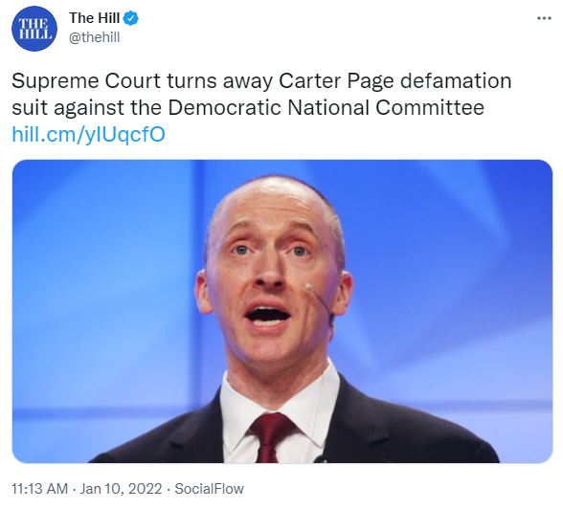Click the 11:13 AM timestamp

tap(39, 489)
